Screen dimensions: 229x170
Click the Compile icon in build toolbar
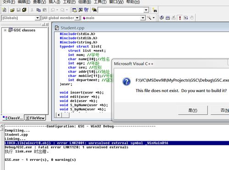point(162,18)
